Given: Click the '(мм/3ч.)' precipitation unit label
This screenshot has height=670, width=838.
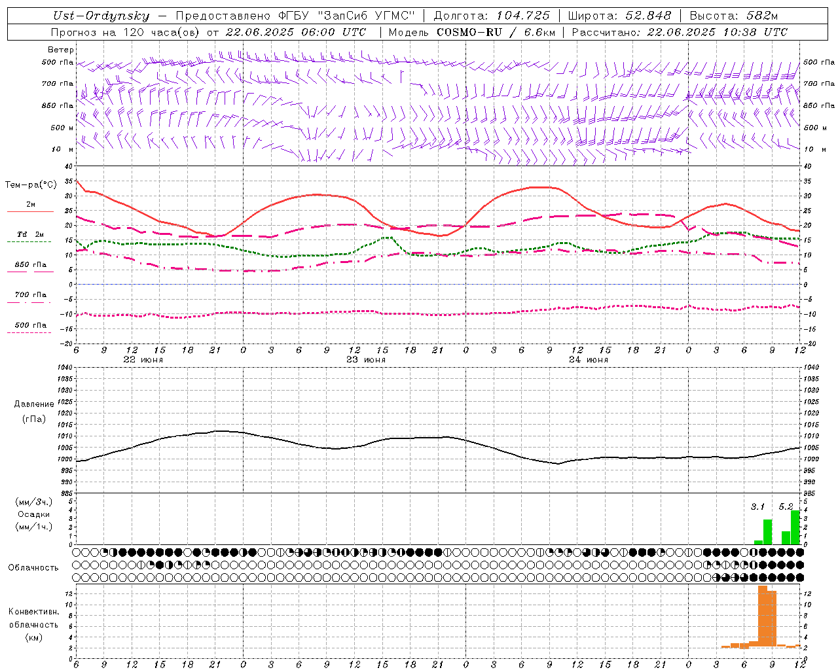Looking at the screenshot, I should click(x=34, y=502).
